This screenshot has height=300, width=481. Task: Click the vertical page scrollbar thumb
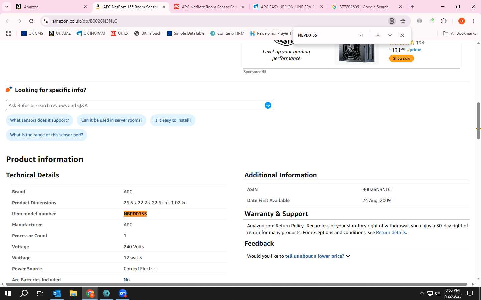pos(478,121)
